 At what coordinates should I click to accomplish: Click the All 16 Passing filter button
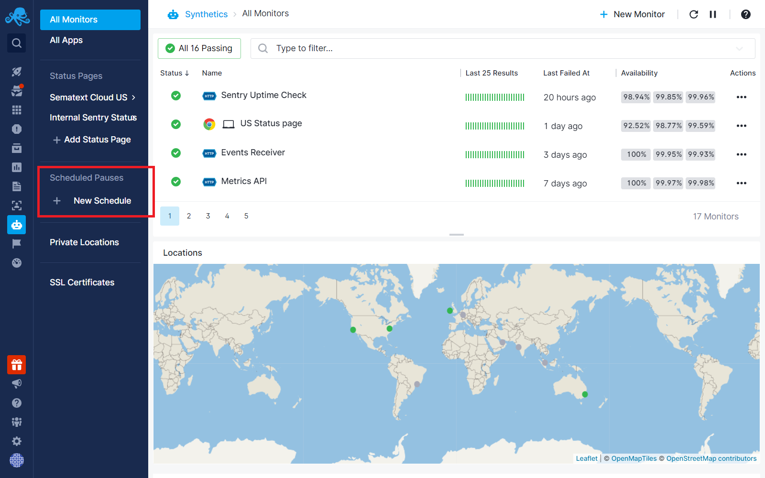click(199, 48)
